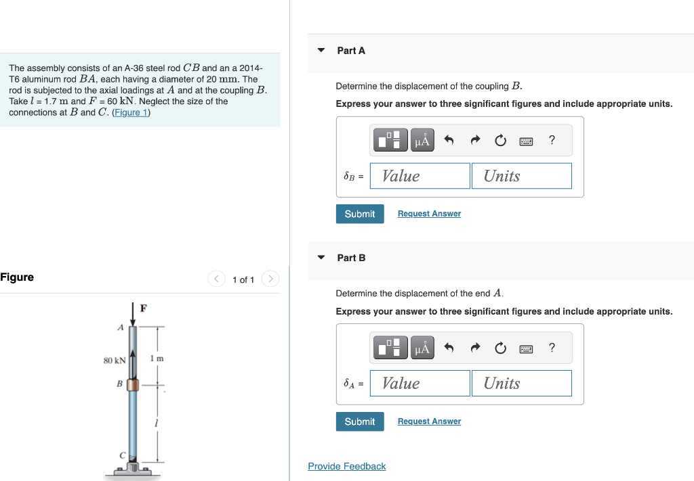Click the redo arrow in Part A toolbar

(x=474, y=139)
